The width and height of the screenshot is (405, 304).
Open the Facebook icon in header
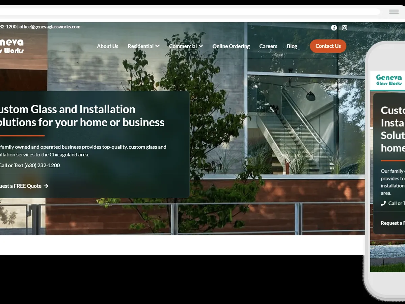(x=334, y=28)
